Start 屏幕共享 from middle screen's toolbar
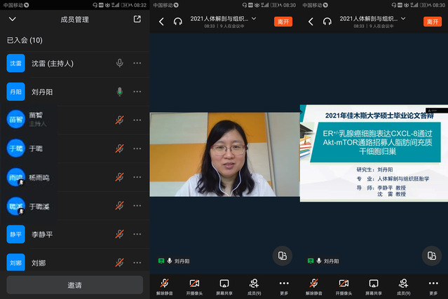 [x=224, y=286]
